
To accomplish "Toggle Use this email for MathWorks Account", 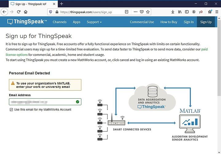I will pos(11,110).
